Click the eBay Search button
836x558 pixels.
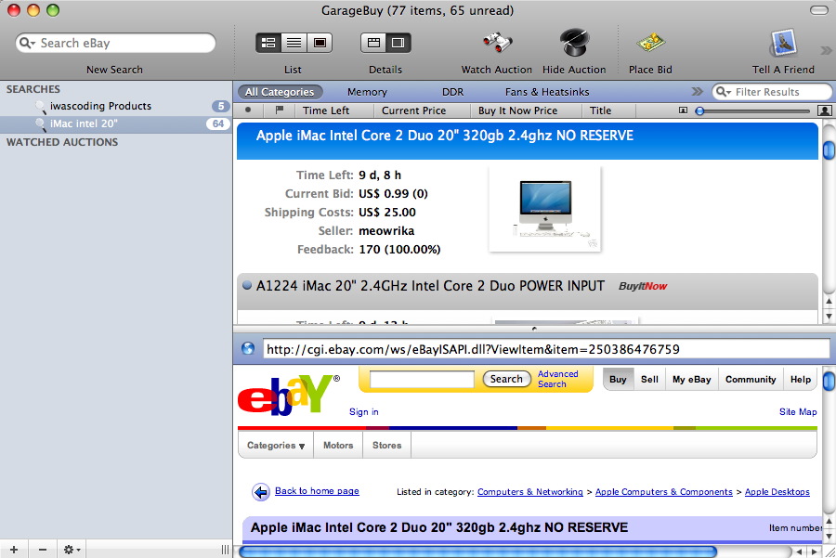506,379
